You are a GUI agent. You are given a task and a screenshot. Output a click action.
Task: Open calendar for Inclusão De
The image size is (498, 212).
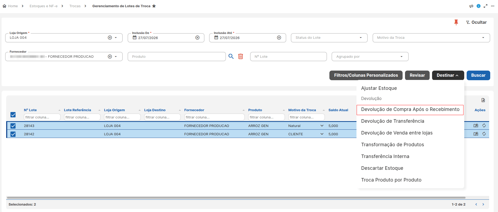point(135,38)
